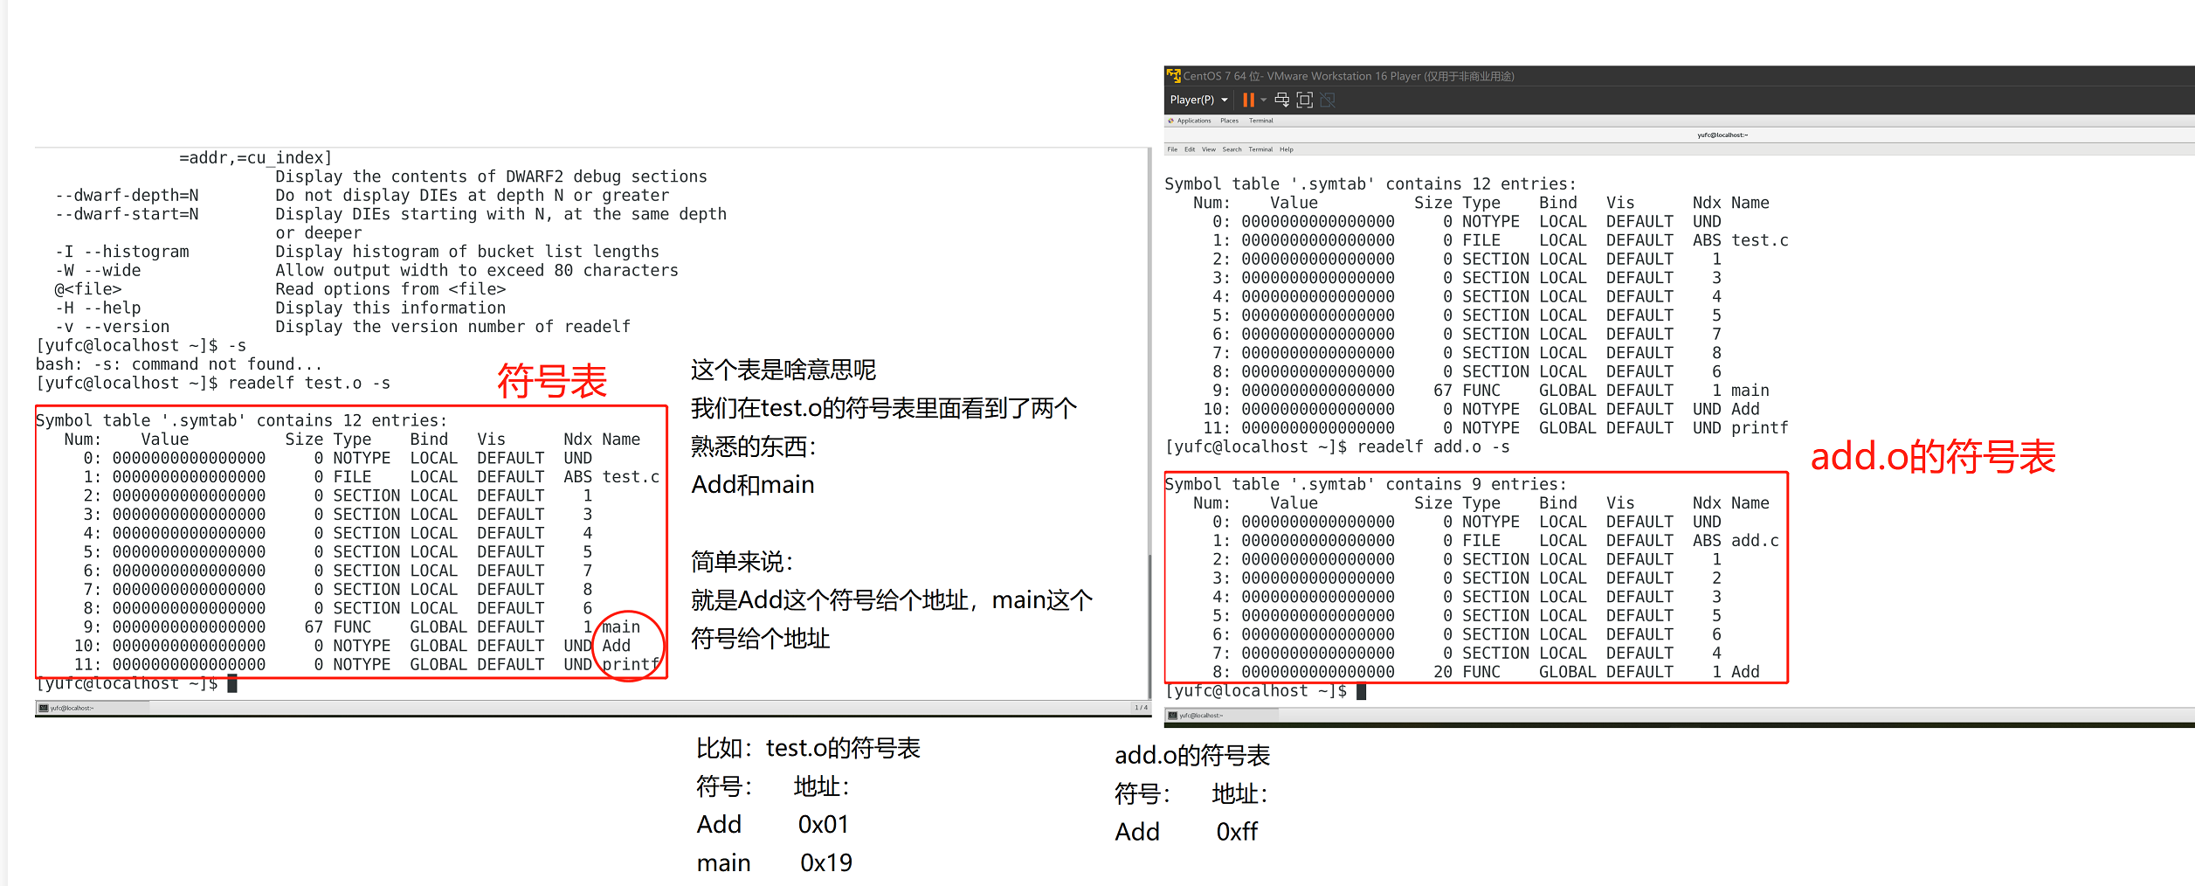Click the address value '0x19'

[826, 863]
